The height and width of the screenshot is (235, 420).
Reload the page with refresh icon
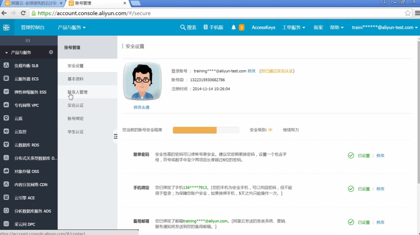(23, 13)
